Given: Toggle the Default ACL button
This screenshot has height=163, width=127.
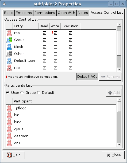Looking at the screenshot, I should pyautogui.click(x=87, y=77).
